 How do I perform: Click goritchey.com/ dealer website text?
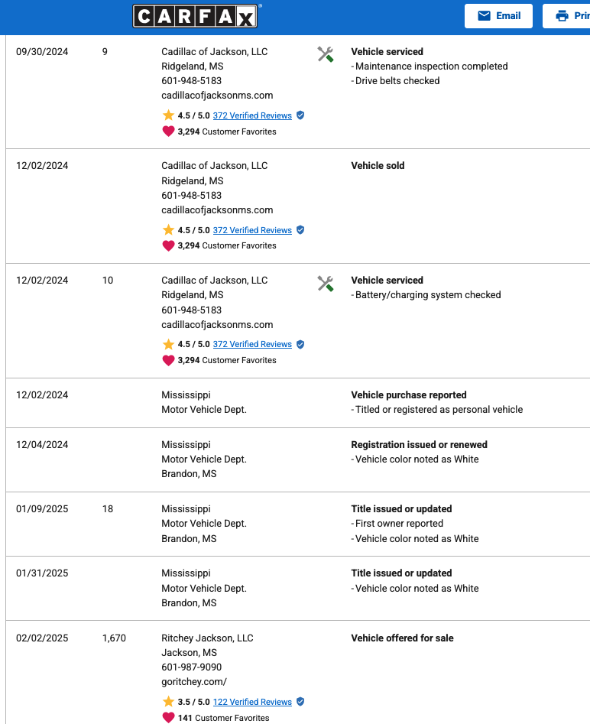[194, 682]
